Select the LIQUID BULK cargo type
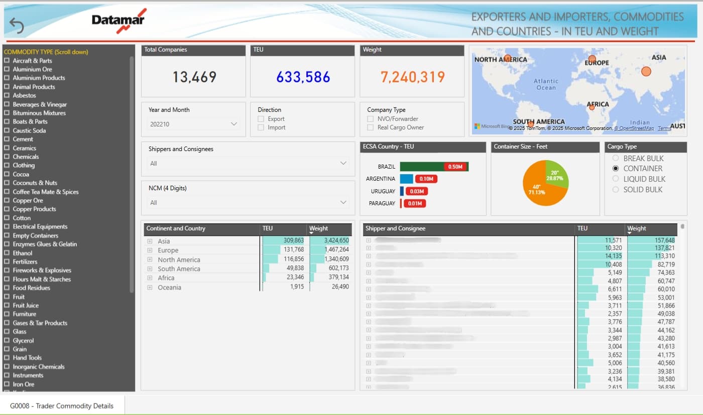Viewport: 703px width, 415px height. [x=616, y=179]
